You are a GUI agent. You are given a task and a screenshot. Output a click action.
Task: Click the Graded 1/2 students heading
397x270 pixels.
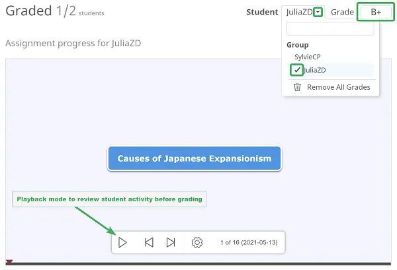click(x=54, y=12)
